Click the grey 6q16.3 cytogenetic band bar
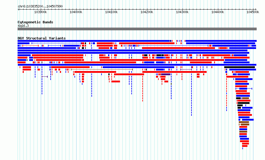This screenshot has height=160, width=265. click(137, 29)
